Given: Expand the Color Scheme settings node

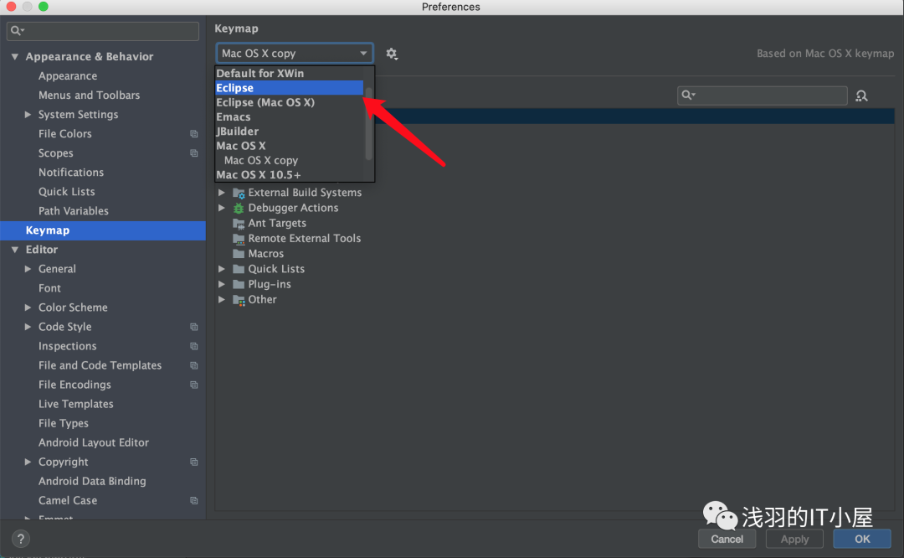Looking at the screenshot, I should [x=28, y=307].
